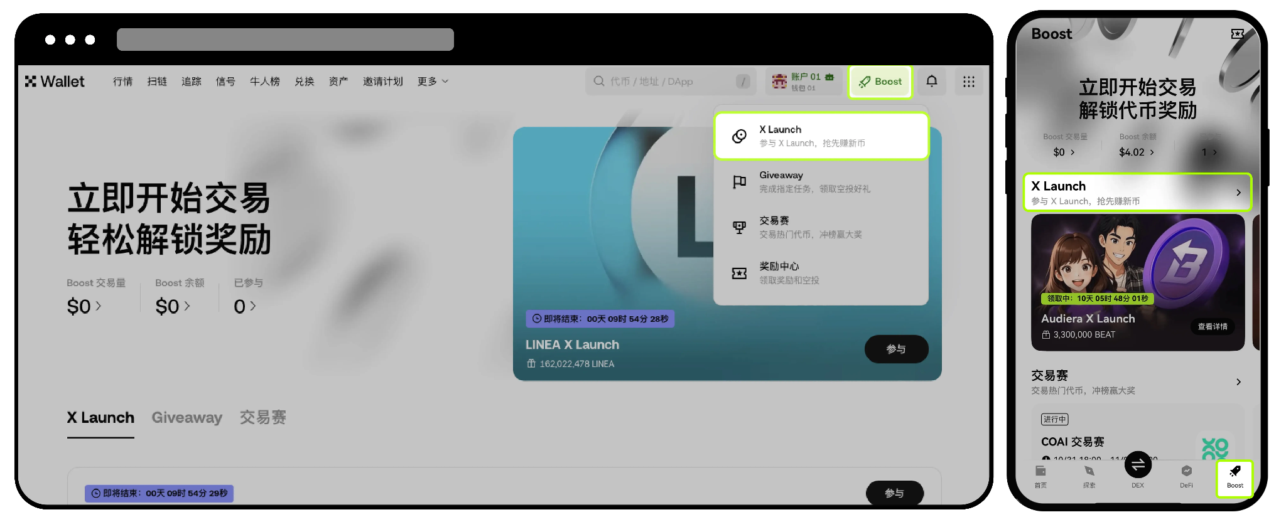The image size is (1286, 522).
Task: Click 参与 on the LINEA X Launch card
Action: point(896,349)
